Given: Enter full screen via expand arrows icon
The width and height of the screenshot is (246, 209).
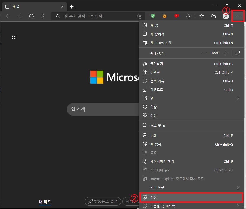Looking at the screenshot, I should (x=238, y=53).
